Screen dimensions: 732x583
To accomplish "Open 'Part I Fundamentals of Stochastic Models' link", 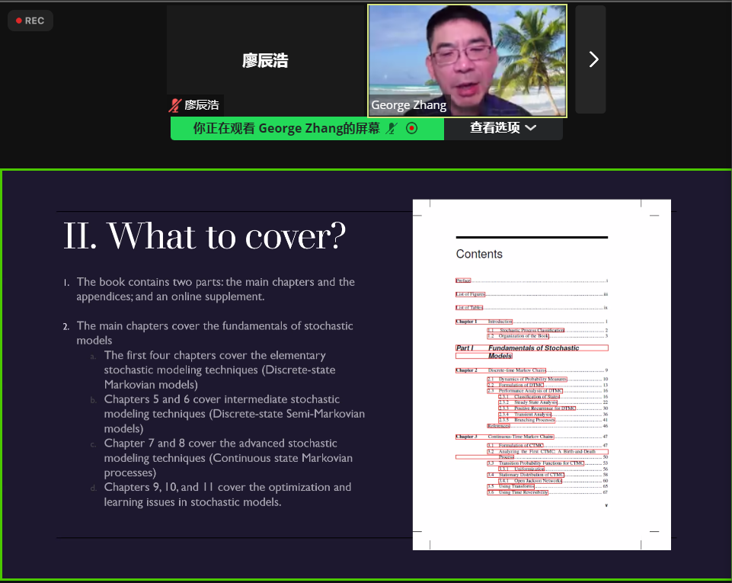I will coord(533,348).
